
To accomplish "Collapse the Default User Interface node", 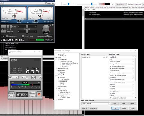I will click(58, 61).
